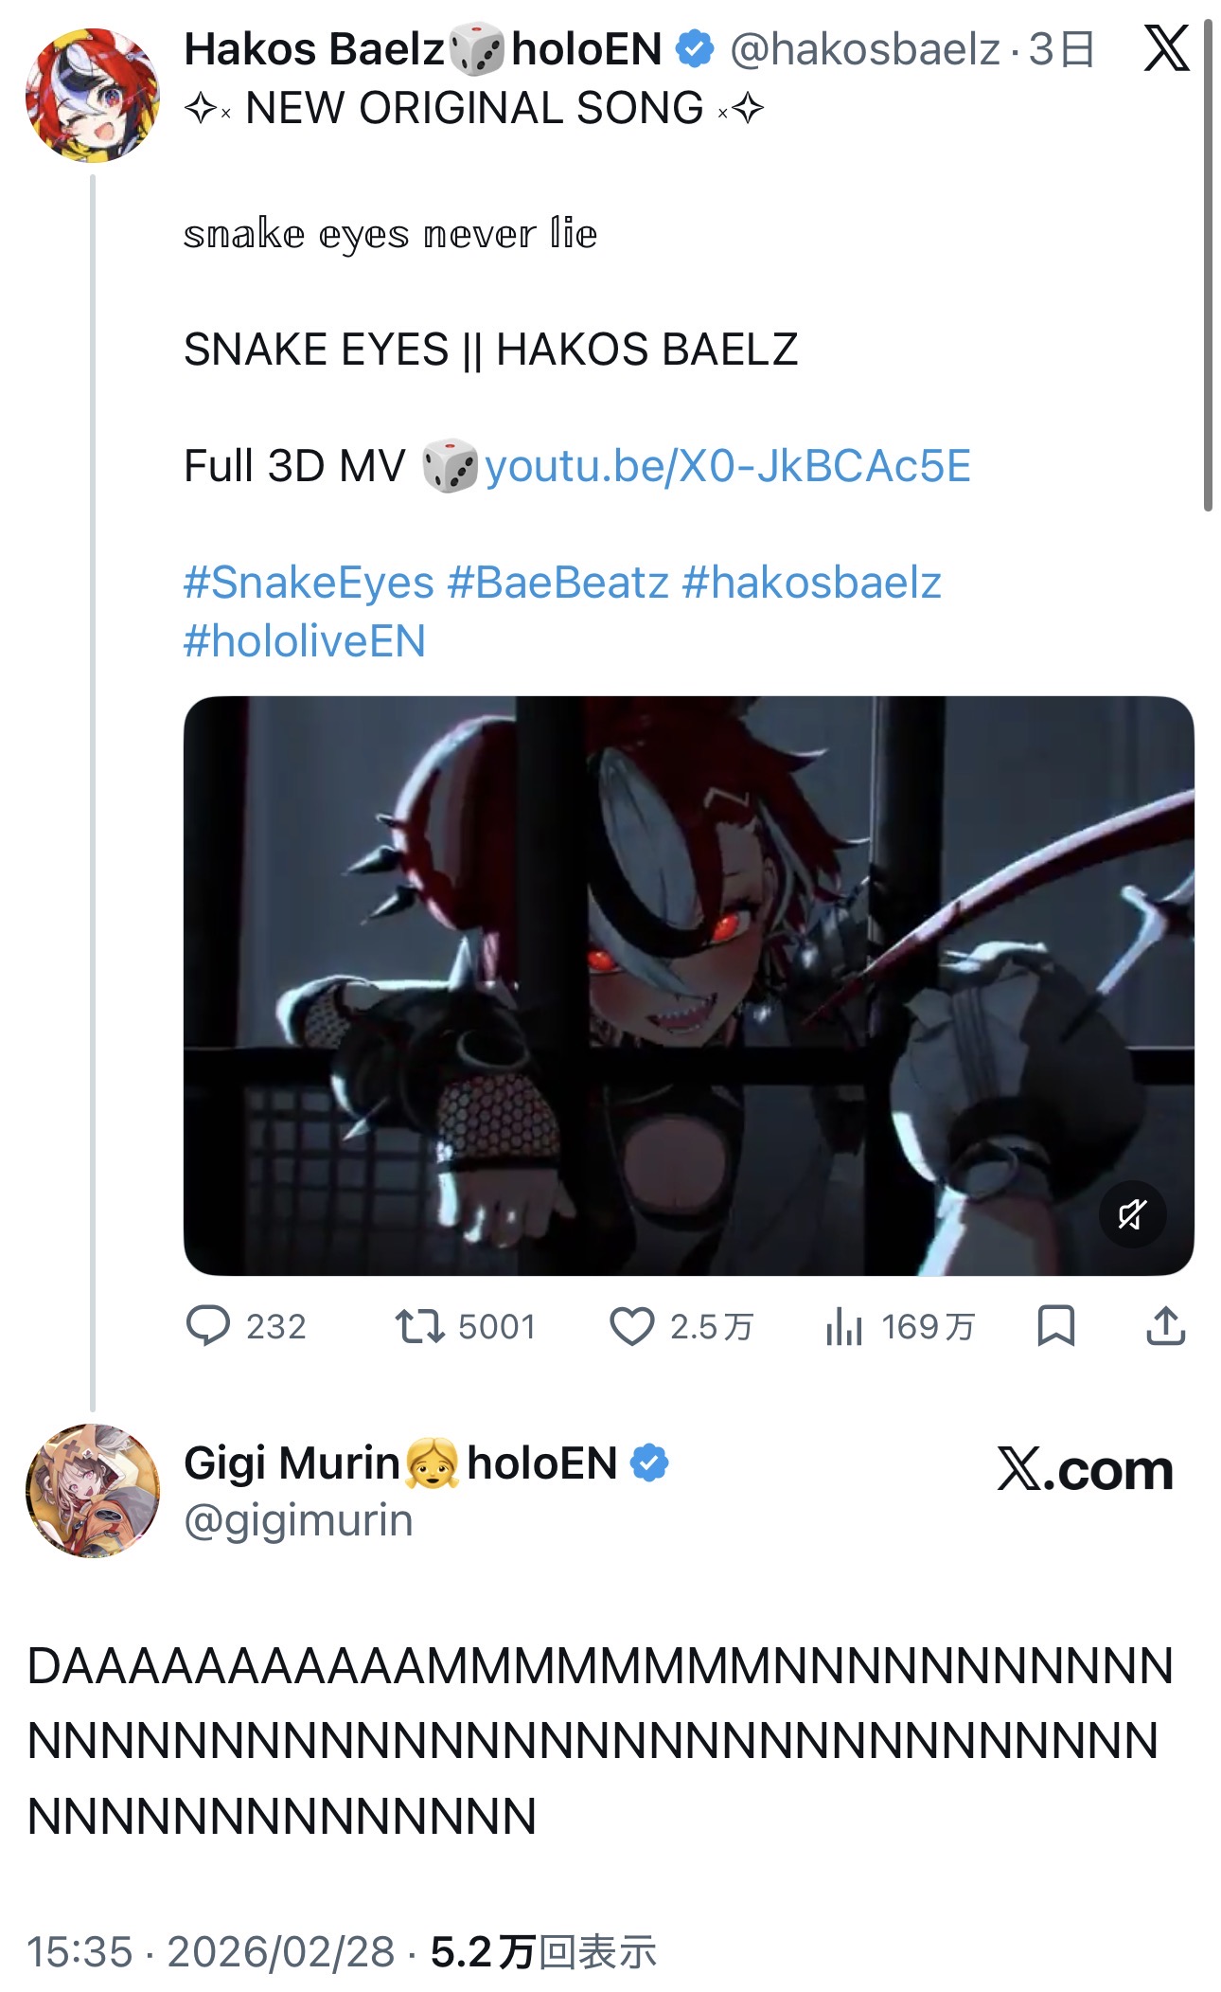
Task: Click the X.com logo text
Action: coord(1085,1469)
